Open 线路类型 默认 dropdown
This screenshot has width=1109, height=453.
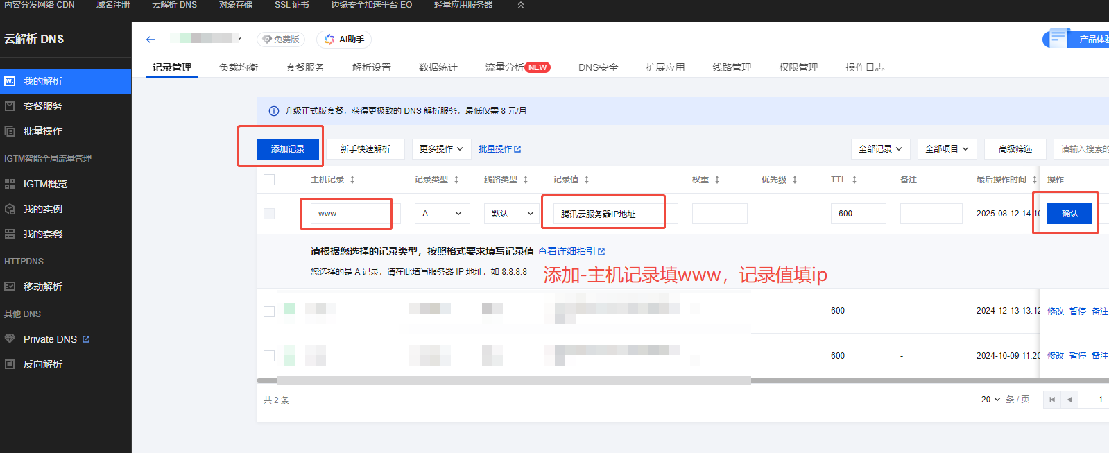coord(512,214)
